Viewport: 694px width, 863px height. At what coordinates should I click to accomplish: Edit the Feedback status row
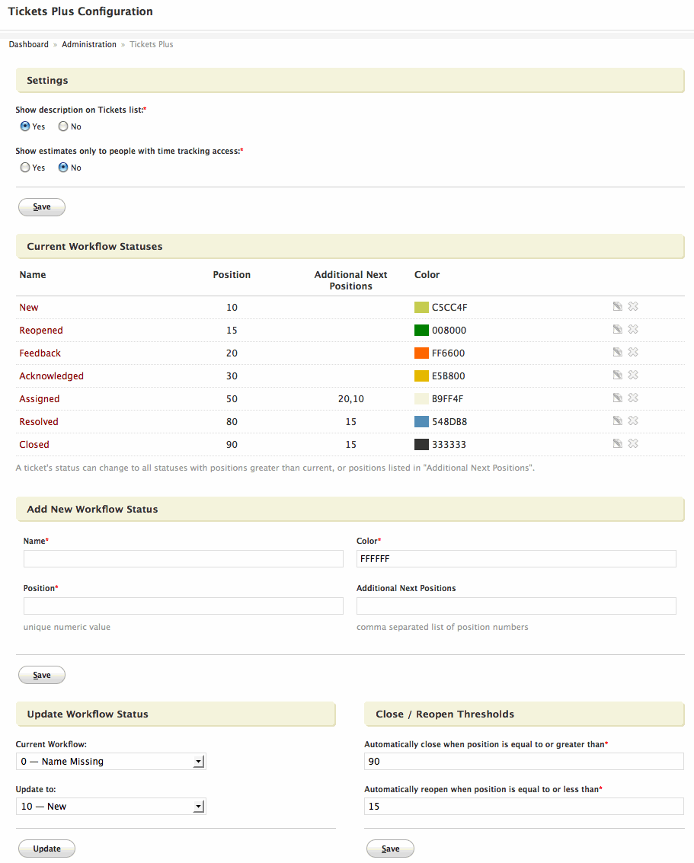[617, 353]
